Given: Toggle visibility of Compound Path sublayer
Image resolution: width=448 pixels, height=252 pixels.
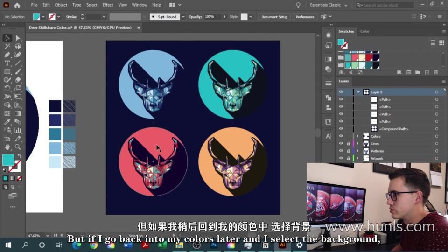Looking at the screenshot, I should [341, 129].
